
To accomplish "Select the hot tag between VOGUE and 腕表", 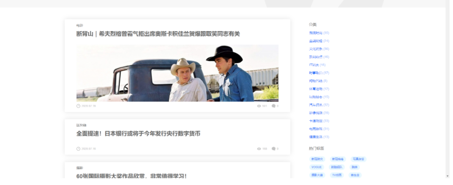I will [x=337, y=167].
